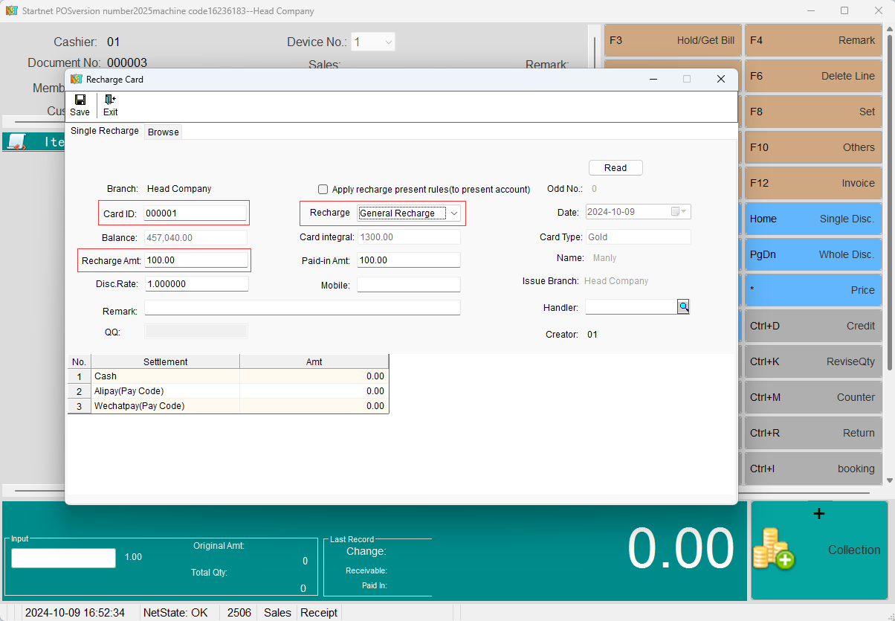This screenshot has width=895, height=621.
Task: Click the F10 Others button
Action: [x=813, y=147]
